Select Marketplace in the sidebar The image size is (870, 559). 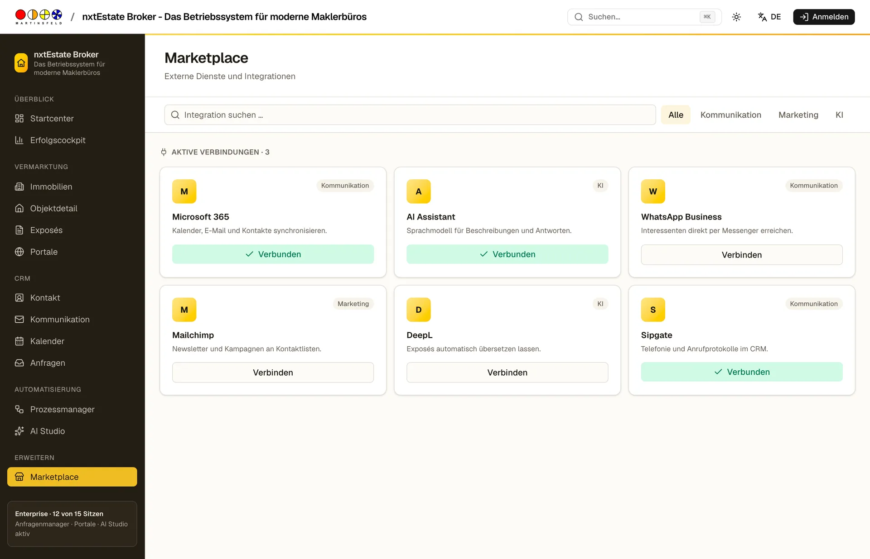[x=72, y=477]
